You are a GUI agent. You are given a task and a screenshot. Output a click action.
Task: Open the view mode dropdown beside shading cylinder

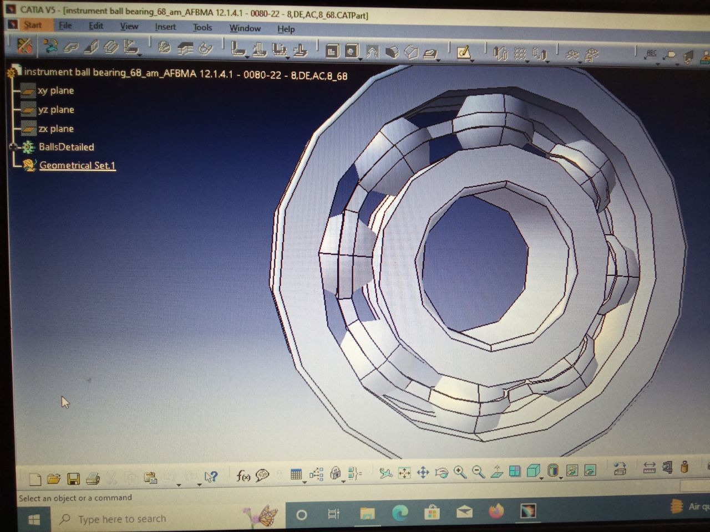[x=561, y=478]
